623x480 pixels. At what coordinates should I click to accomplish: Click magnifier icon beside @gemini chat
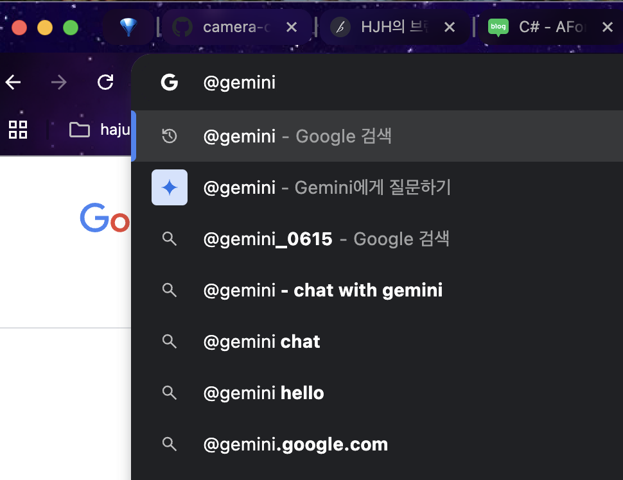pyautogui.click(x=170, y=341)
